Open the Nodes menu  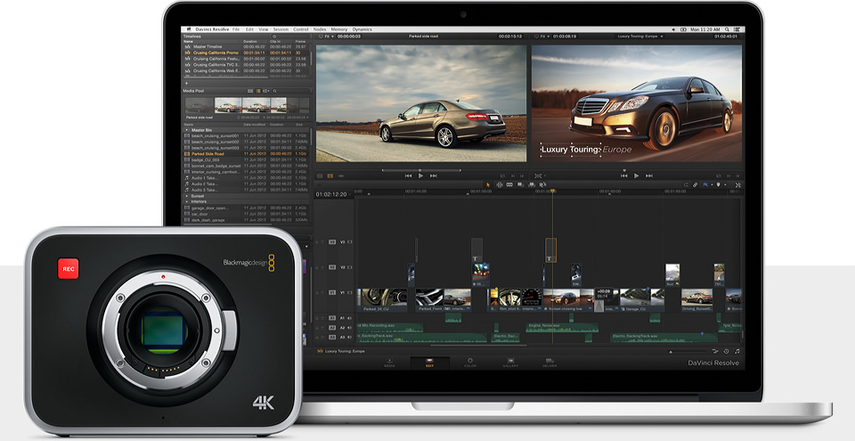click(x=320, y=29)
